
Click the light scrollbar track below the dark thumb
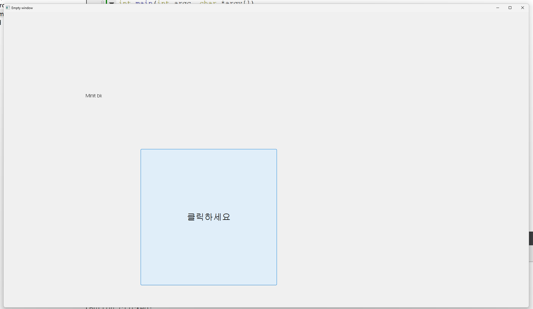pos(531,253)
